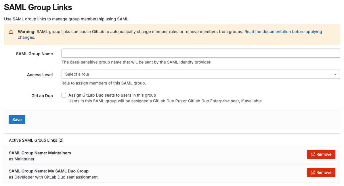Click the 'SAML Group Links' page heading

(38, 7)
